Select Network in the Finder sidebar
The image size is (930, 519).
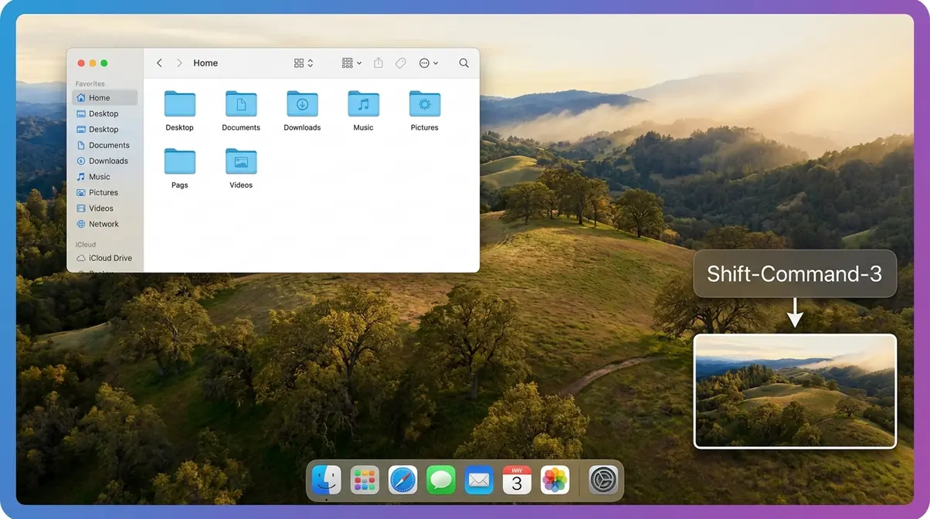104,224
